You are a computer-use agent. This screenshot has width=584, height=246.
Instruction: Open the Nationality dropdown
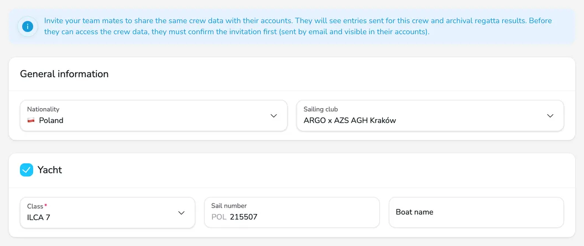(x=153, y=116)
